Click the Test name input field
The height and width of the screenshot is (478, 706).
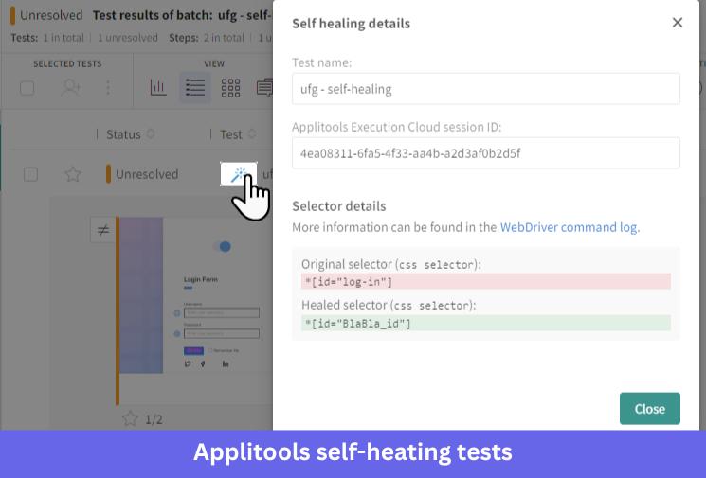[x=486, y=89]
